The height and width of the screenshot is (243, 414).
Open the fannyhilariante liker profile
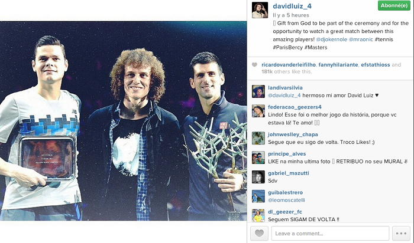(338, 65)
